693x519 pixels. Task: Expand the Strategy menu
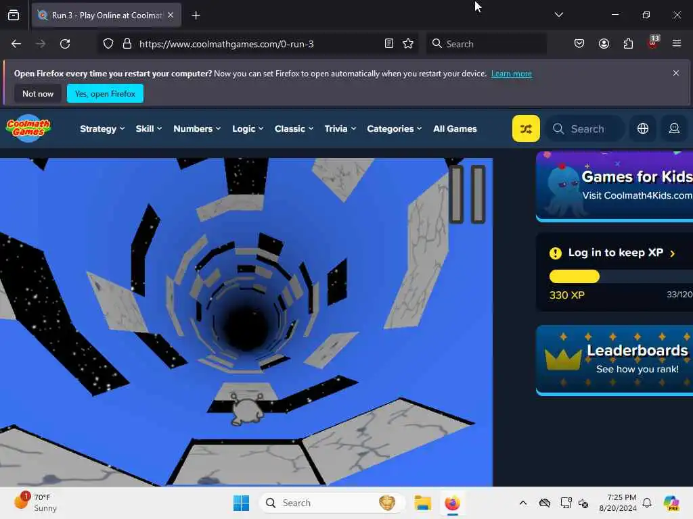point(102,128)
